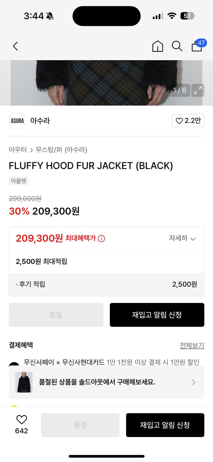This screenshot has width=213, height=462.
Task: Open the shopping bag with 47 items
Action: pos(197,46)
